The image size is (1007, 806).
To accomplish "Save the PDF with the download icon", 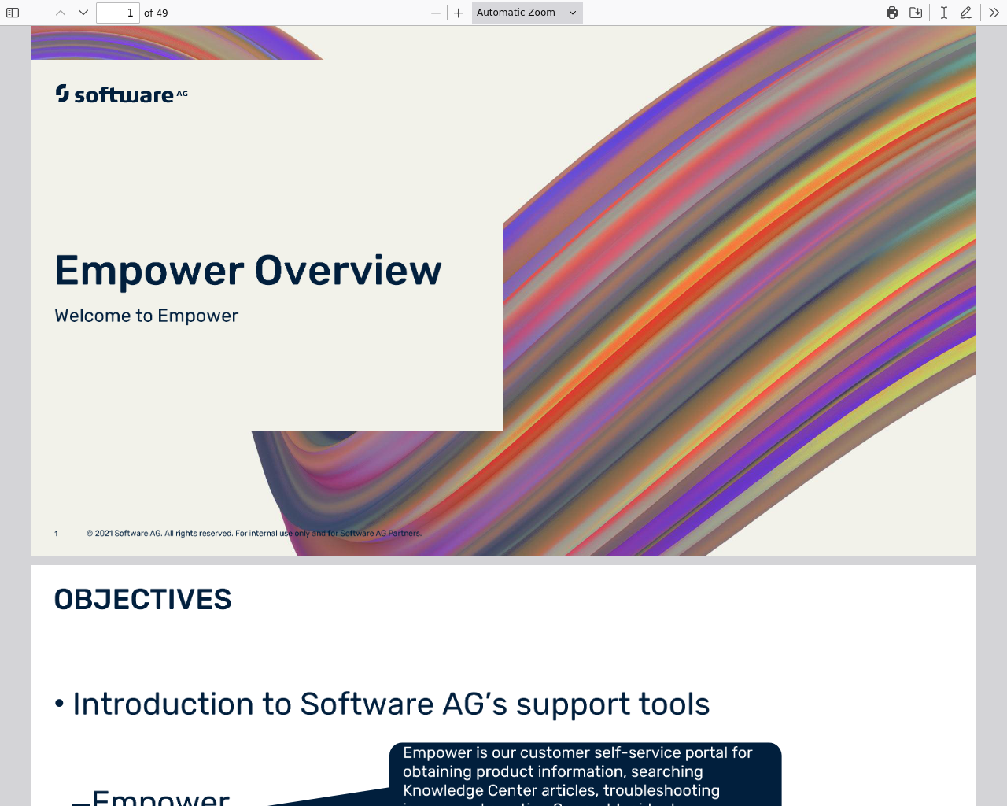I will (916, 13).
